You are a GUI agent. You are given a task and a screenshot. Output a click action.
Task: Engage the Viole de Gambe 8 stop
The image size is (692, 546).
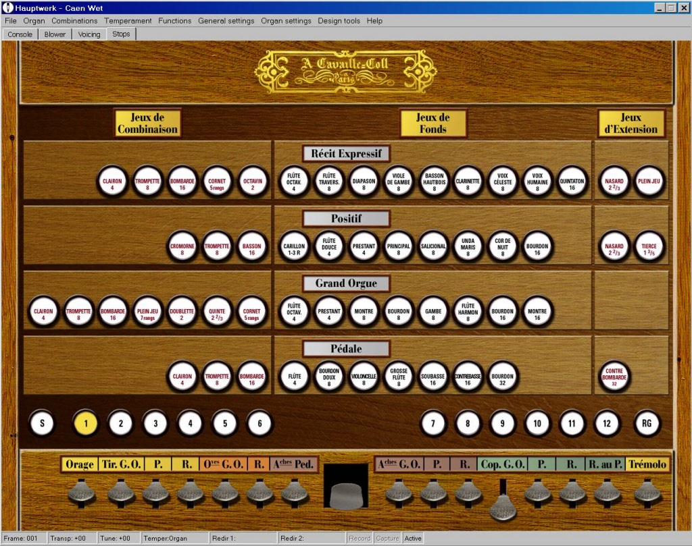click(x=399, y=182)
